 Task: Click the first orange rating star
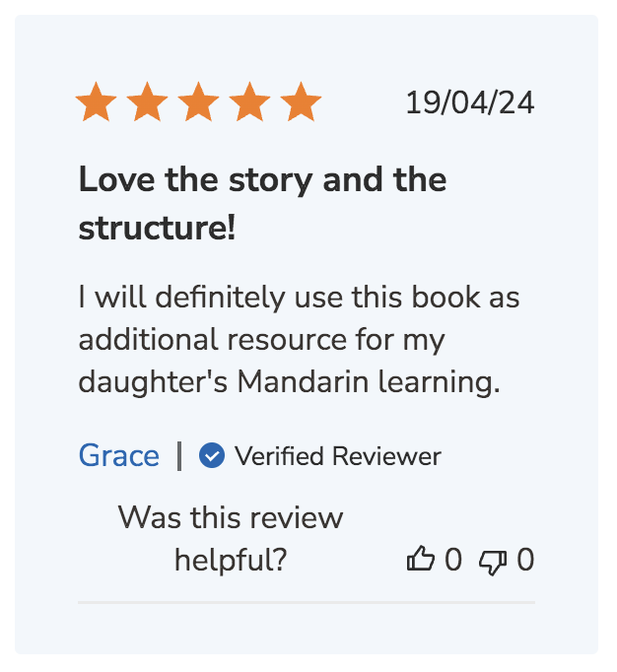coord(97,102)
